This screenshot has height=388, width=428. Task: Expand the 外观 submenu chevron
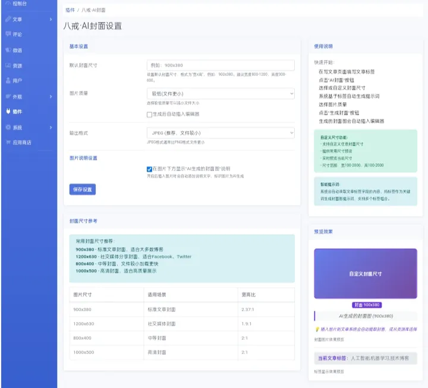pos(51,96)
